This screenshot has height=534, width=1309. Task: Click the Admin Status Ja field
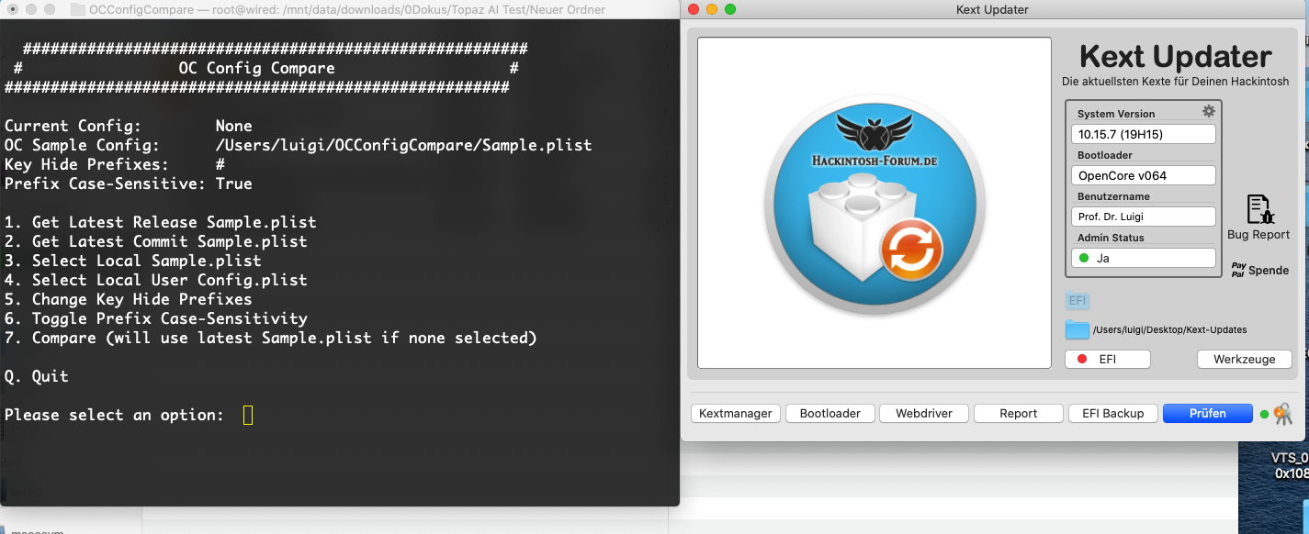[x=1144, y=258]
